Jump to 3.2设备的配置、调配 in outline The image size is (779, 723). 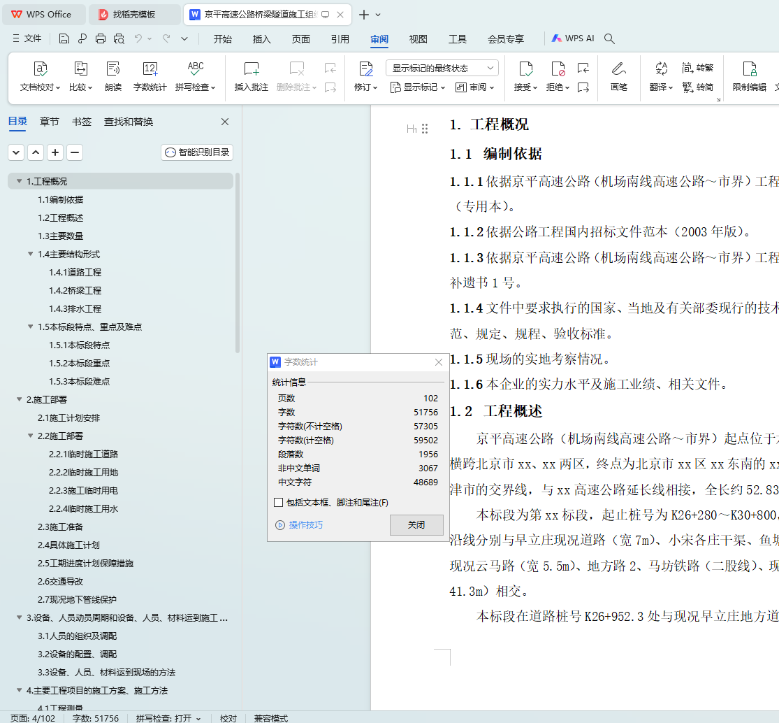pyautogui.click(x=78, y=654)
